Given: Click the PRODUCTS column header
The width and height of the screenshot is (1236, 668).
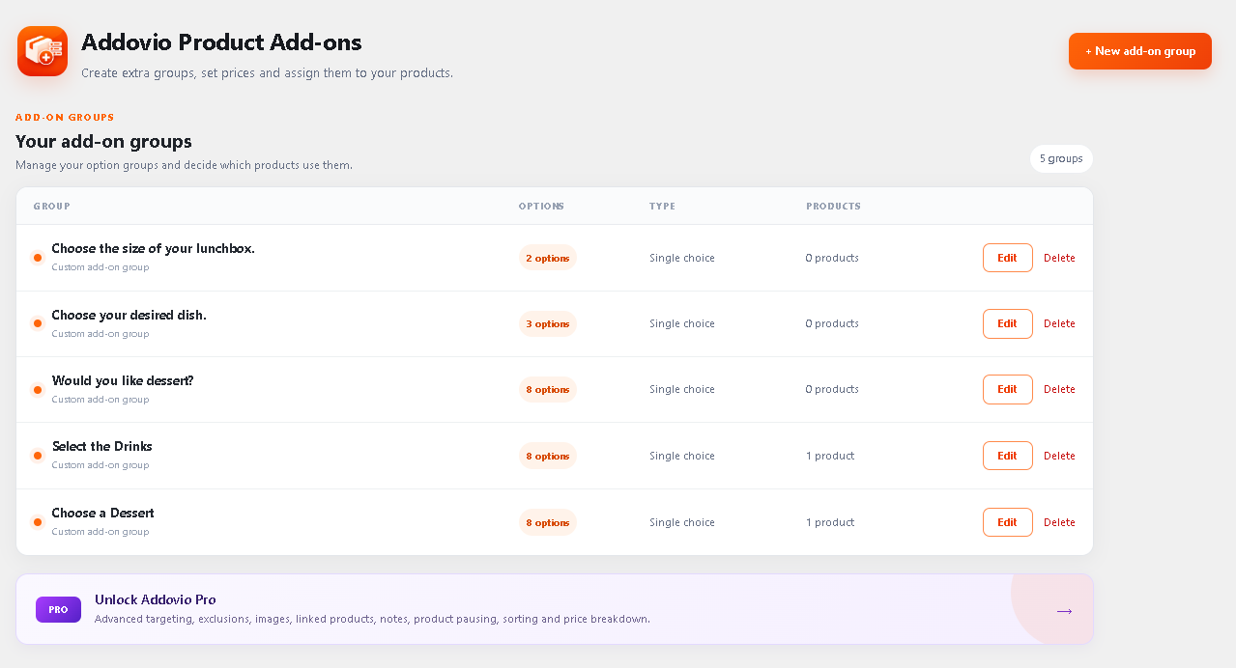Looking at the screenshot, I should (x=833, y=207).
